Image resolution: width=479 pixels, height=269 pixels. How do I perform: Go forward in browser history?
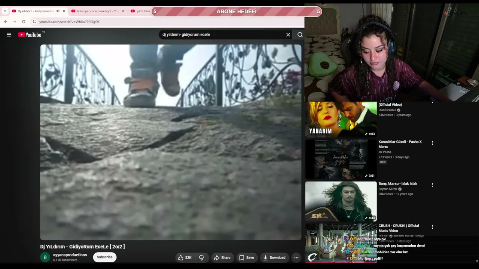(15, 22)
